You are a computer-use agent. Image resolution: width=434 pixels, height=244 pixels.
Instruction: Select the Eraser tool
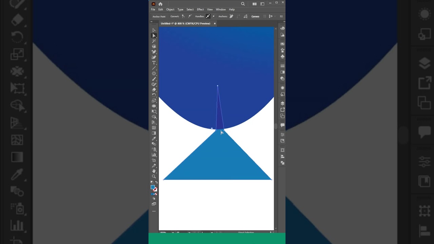point(154,90)
